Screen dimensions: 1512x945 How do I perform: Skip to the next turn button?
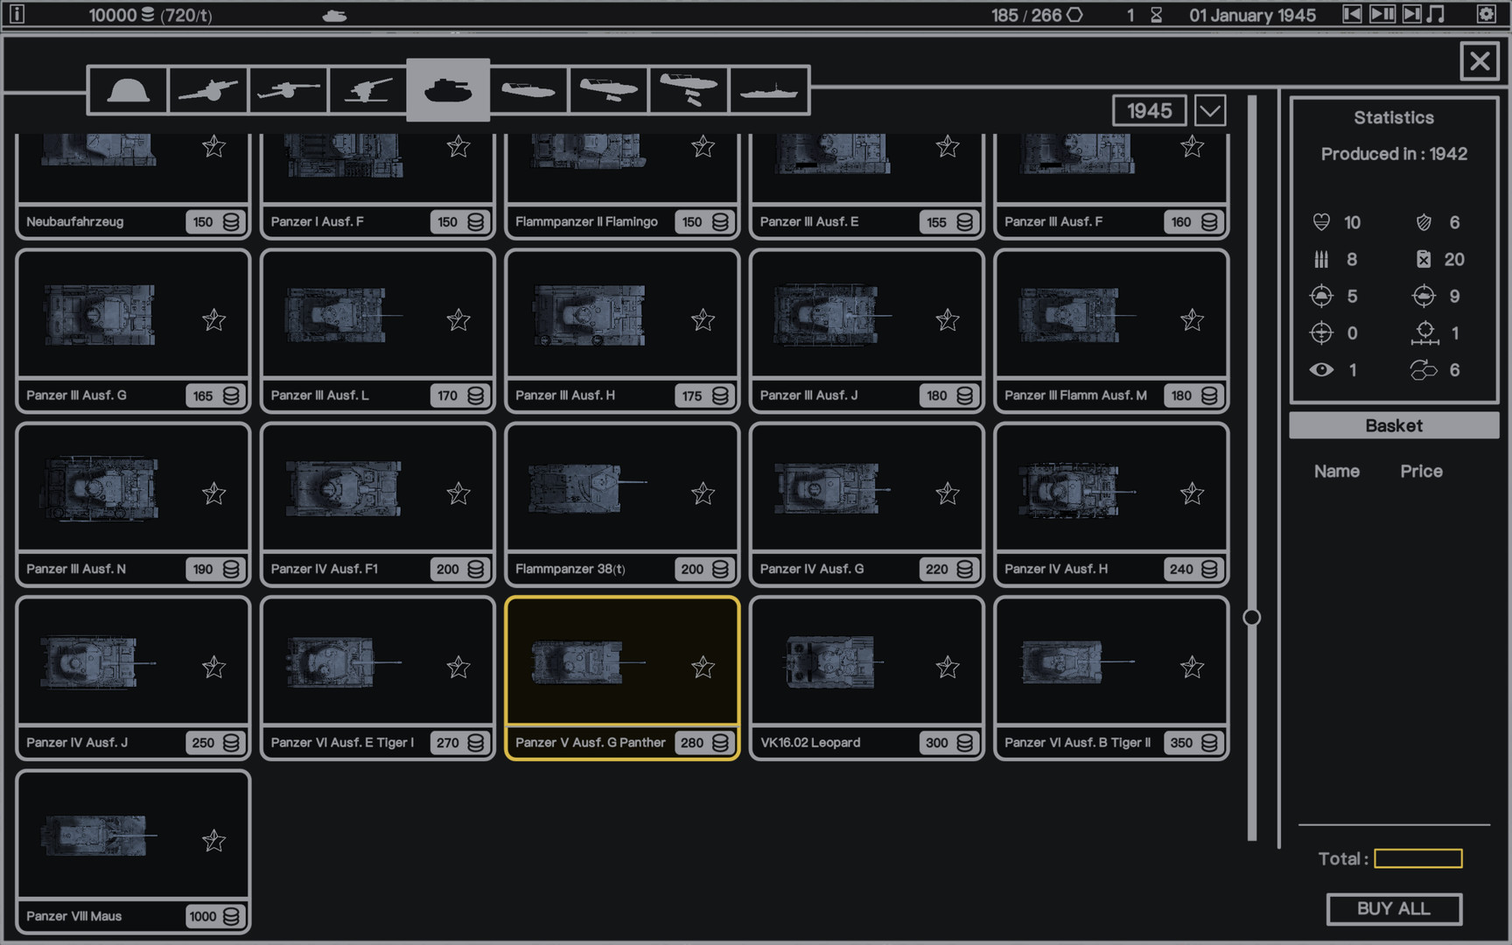(1411, 14)
